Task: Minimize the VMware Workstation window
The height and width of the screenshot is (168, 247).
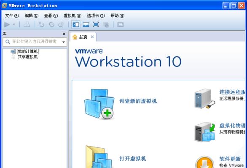Action: pos(226,5)
